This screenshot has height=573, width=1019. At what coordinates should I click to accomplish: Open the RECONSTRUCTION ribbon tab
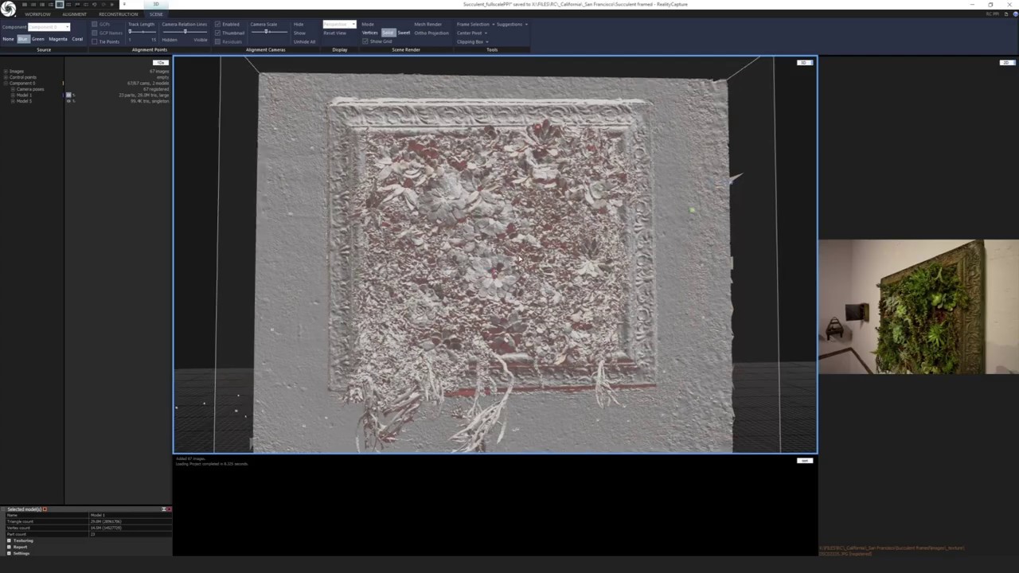tap(118, 14)
